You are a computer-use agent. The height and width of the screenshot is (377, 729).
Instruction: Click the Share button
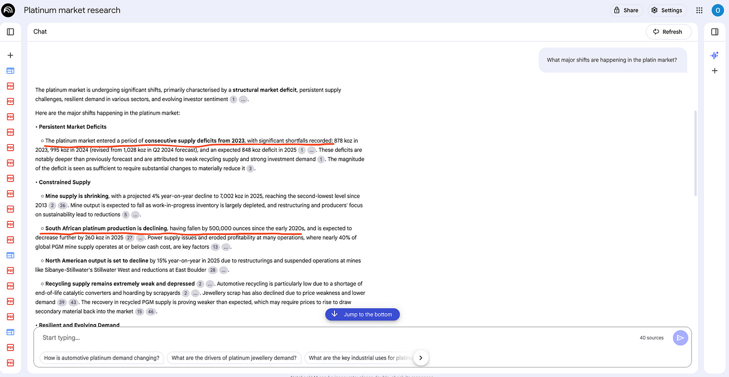click(626, 10)
